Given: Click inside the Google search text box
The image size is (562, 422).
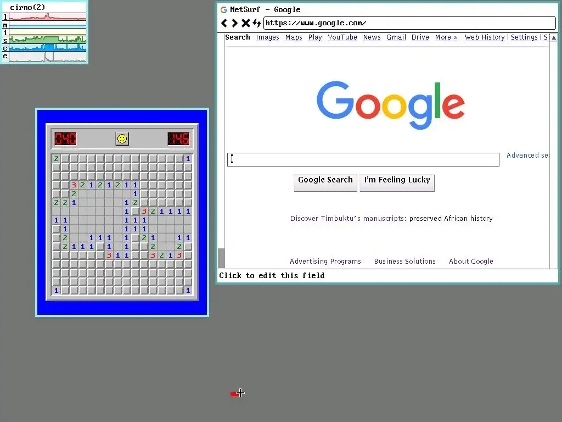Looking at the screenshot, I should (x=363, y=160).
